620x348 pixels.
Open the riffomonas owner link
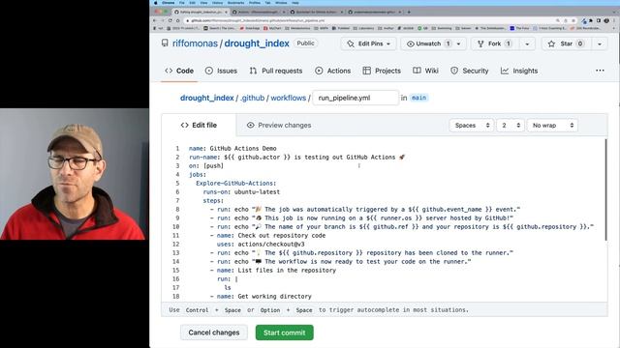[x=195, y=43]
